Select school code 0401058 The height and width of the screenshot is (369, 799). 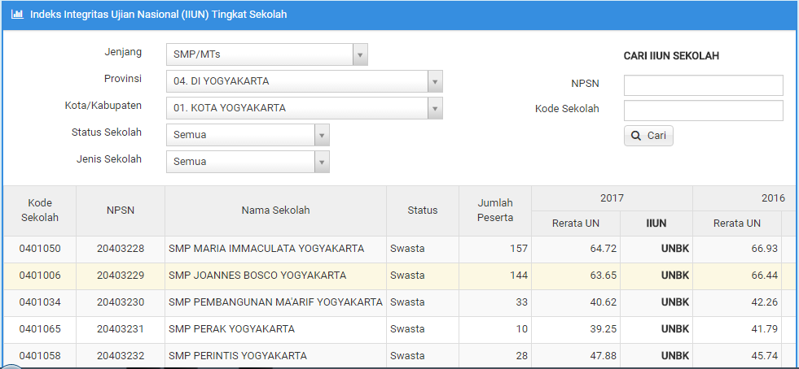click(x=40, y=355)
